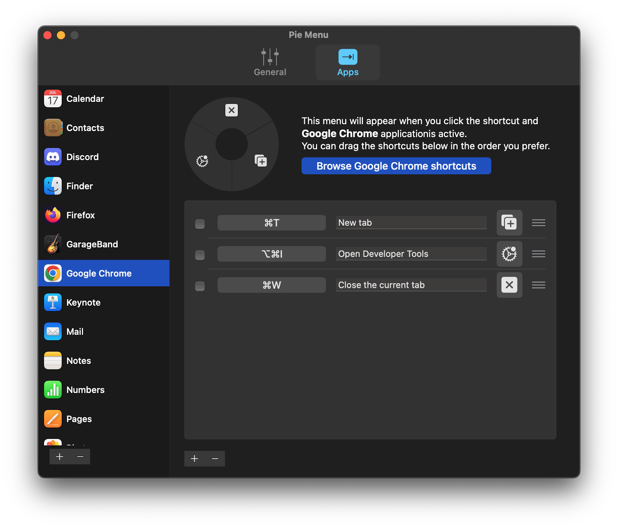The height and width of the screenshot is (528, 618).
Task: Remove the selected app from the sidebar
Action: click(80, 457)
